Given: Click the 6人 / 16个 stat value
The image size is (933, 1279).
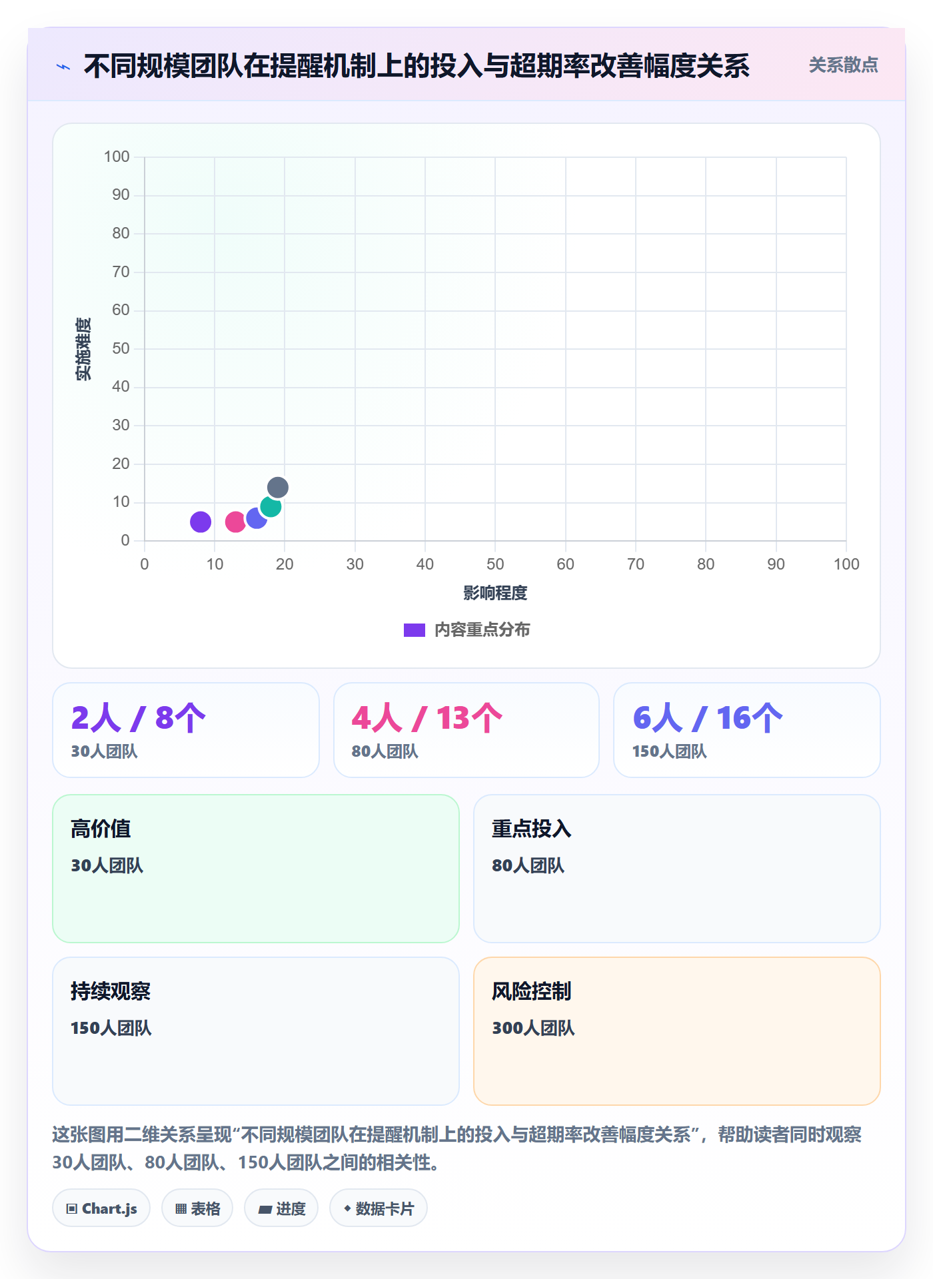Looking at the screenshot, I should (x=708, y=718).
